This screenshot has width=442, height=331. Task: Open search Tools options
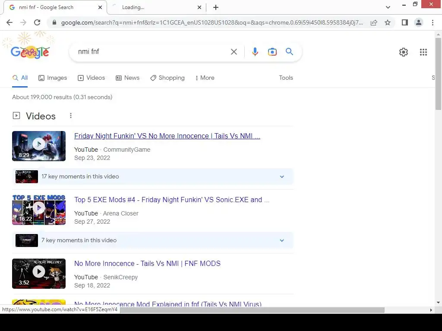pos(286,78)
